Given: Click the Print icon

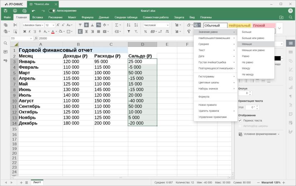Looking at the screenshot, I should tap(15, 11).
